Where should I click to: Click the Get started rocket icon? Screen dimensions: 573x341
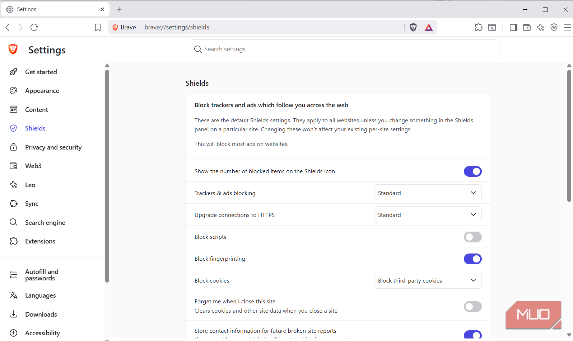pyautogui.click(x=14, y=72)
